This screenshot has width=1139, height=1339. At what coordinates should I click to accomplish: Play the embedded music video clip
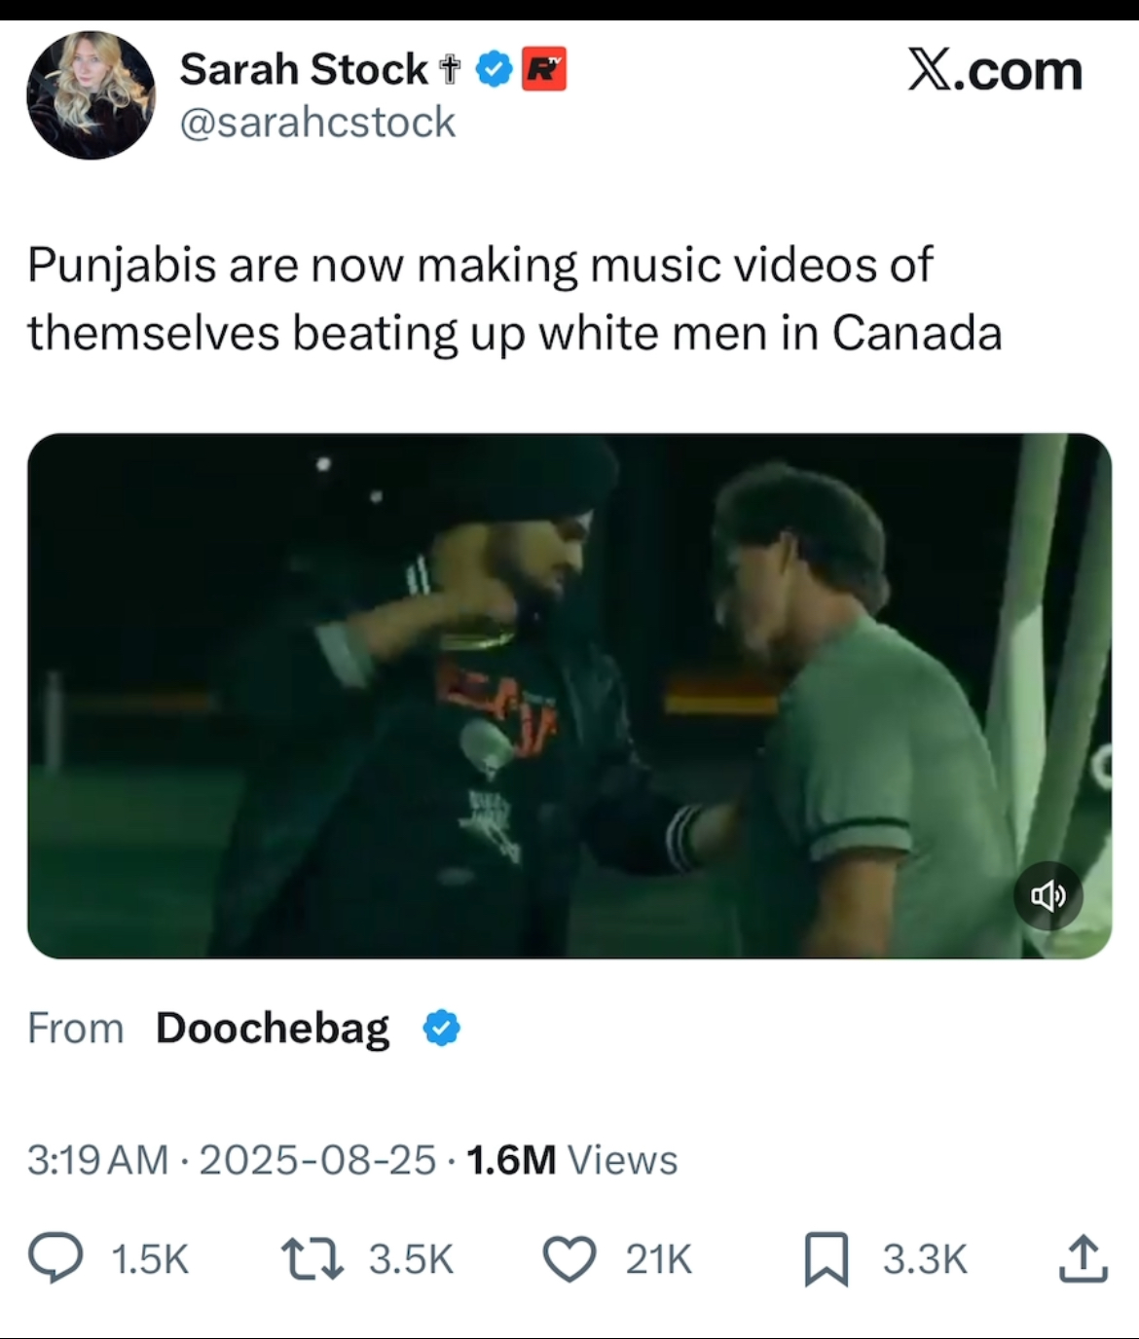[569, 695]
